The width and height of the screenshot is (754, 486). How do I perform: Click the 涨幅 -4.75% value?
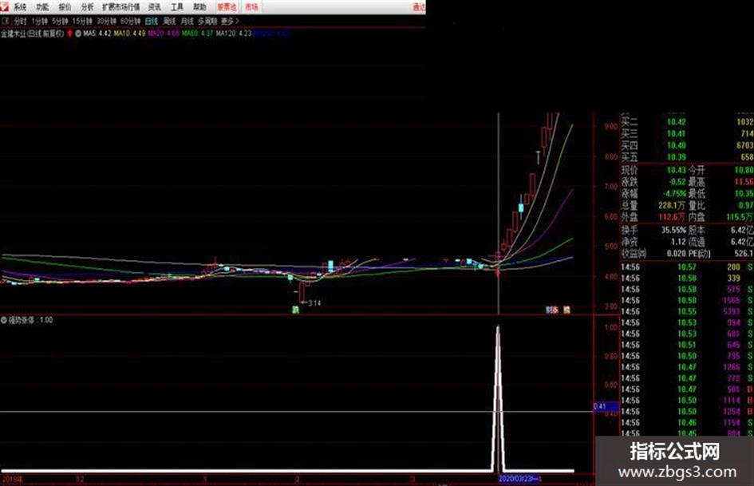pyautogui.click(x=675, y=193)
